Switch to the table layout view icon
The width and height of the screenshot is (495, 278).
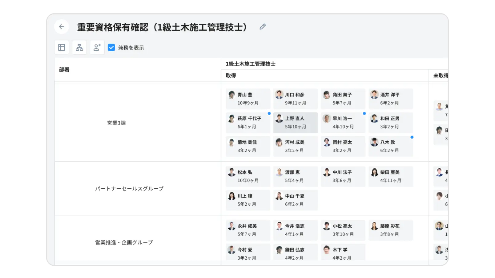point(62,47)
